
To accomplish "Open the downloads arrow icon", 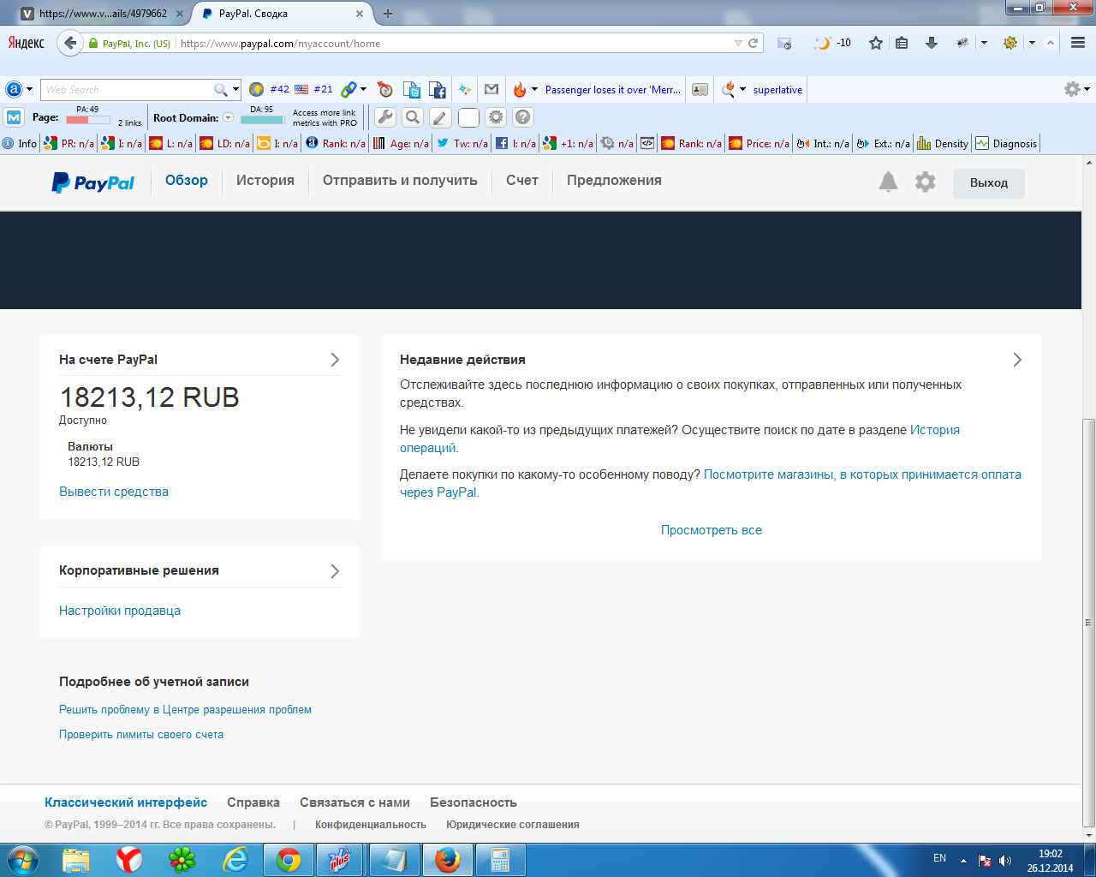I will pyautogui.click(x=932, y=43).
